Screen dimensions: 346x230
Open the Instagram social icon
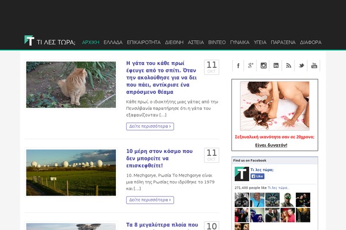[x=264, y=66]
